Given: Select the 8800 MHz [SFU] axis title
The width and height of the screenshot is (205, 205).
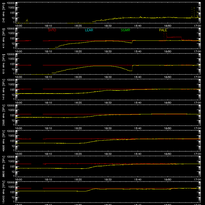Looking at the screenshot, I should pyautogui.click(x=3, y=166).
